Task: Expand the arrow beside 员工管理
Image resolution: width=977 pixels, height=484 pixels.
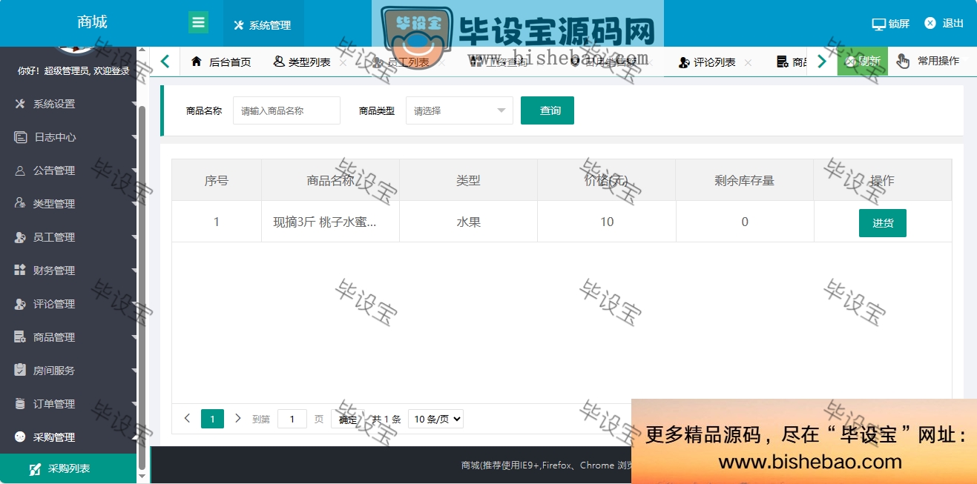Action: pos(134,238)
